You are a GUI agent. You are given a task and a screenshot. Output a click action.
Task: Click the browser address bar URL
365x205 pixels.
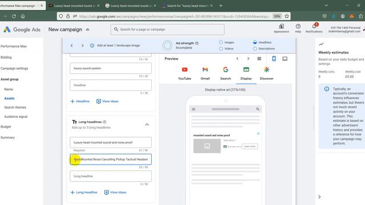point(174,17)
